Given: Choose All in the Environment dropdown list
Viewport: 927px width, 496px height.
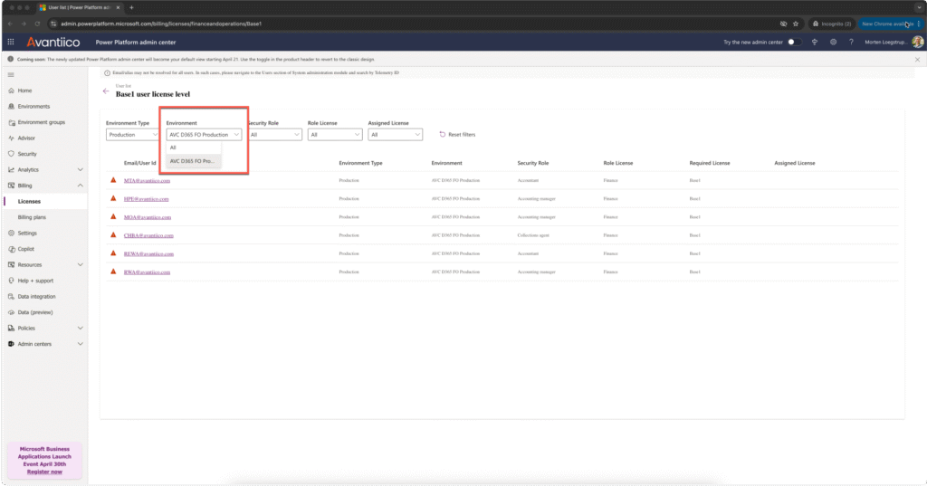Looking at the screenshot, I should (x=194, y=148).
